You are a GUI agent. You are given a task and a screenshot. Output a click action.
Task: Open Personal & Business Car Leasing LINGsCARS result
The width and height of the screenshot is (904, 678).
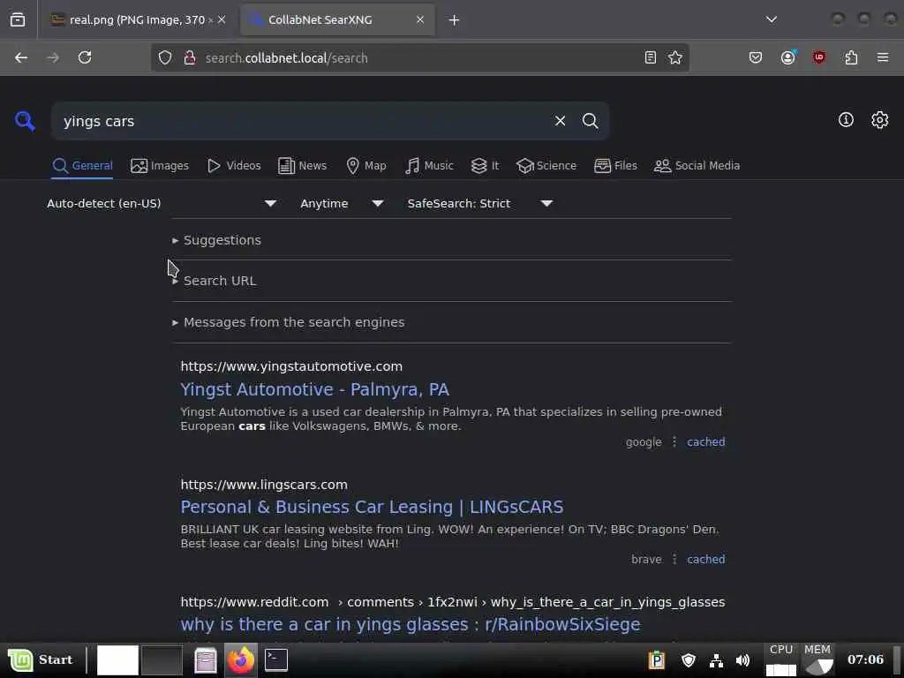coord(372,507)
